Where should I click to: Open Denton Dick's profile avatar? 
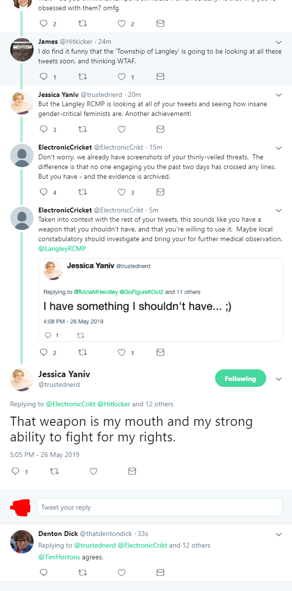(x=21, y=540)
